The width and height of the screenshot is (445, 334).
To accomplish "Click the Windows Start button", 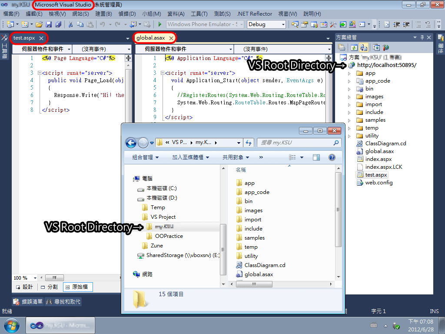I will [x=12, y=325].
